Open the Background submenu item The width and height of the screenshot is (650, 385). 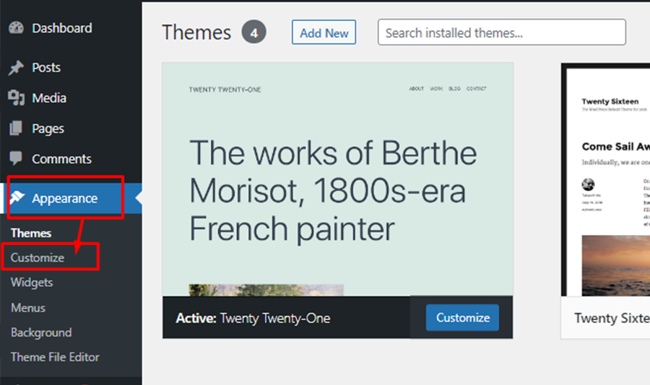(41, 332)
